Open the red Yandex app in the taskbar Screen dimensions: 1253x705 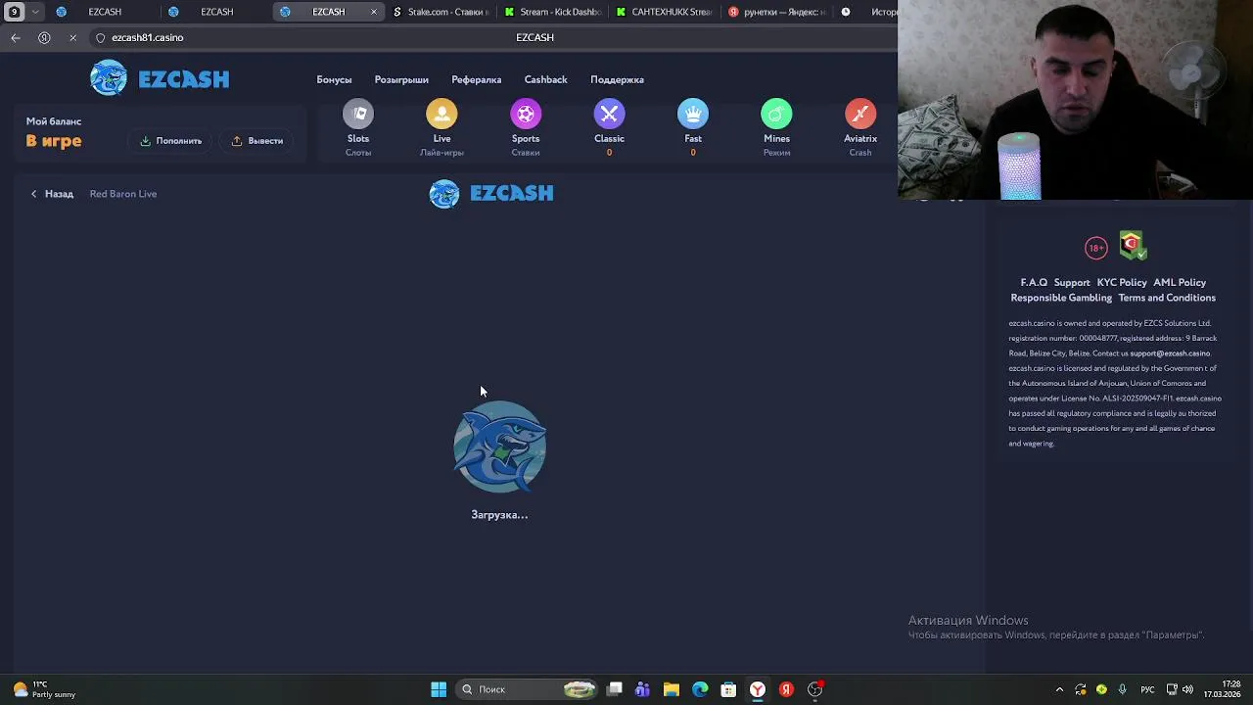coord(786,689)
